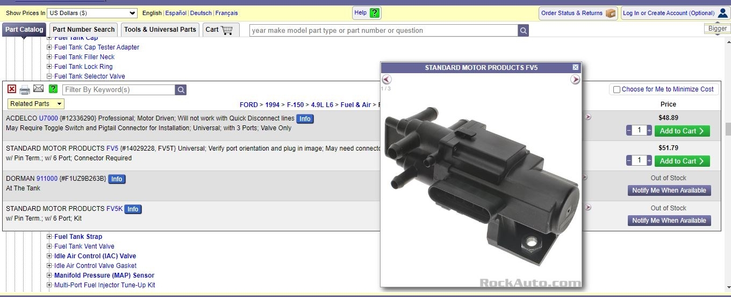Expand Idle Air Control (IAC) Valve node
The height and width of the screenshot is (297, 731).
[49, 256]
